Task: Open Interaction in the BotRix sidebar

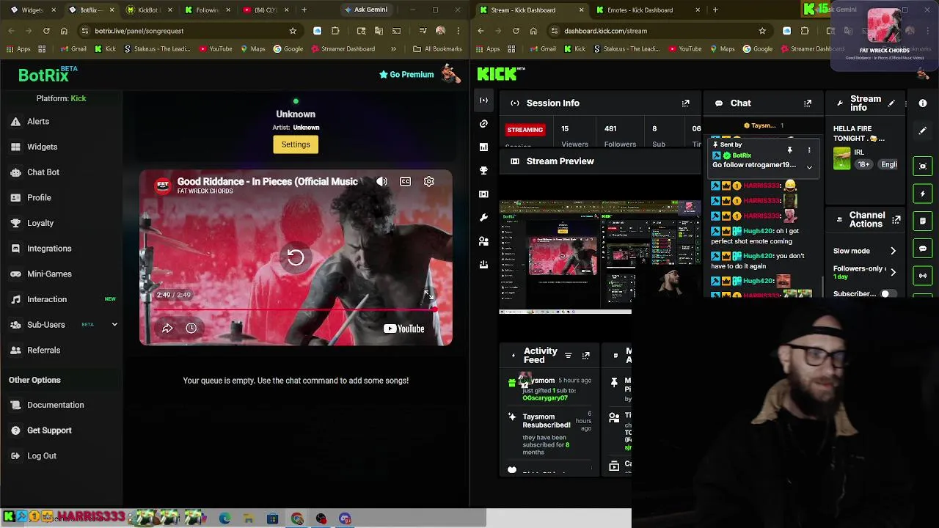Action: 47,299
